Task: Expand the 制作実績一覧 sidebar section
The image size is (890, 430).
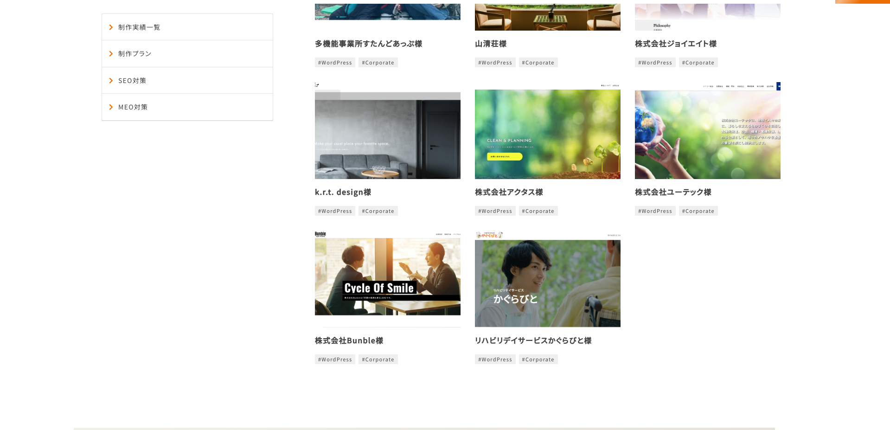Action: [x=139, y=27]
